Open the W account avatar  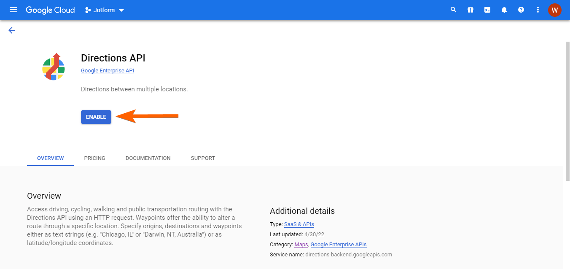point(554,10)
